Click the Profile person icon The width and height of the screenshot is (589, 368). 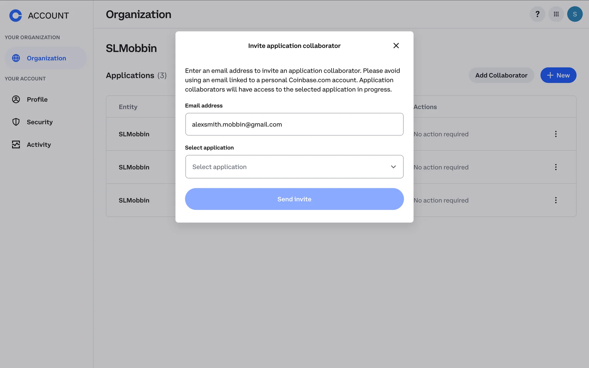tap(16, 99)
